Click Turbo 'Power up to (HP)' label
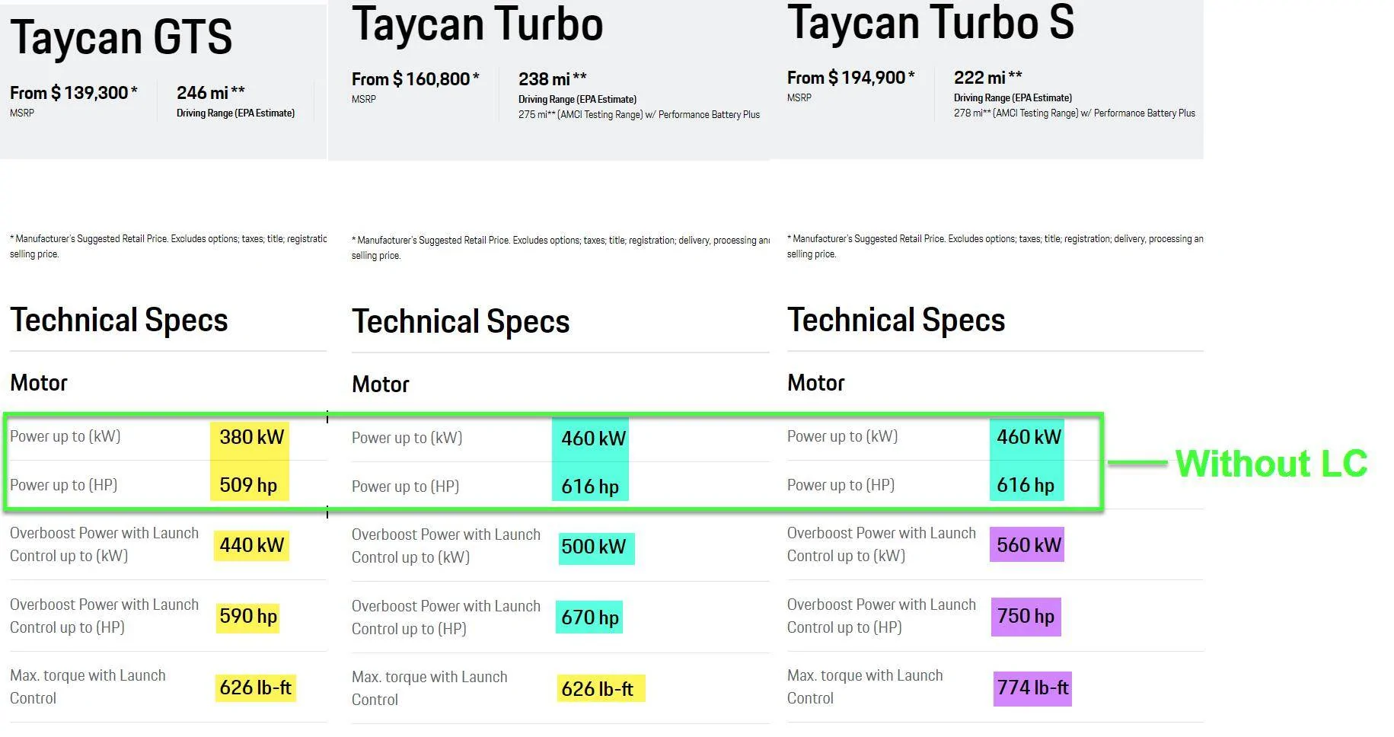1394x737 pixels. pyautogui.click(x=405, y=487)
